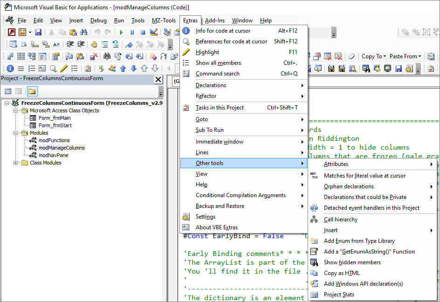
Task: Click the hand Toggle Breakpoint icon
Action: tap(94, 44)
